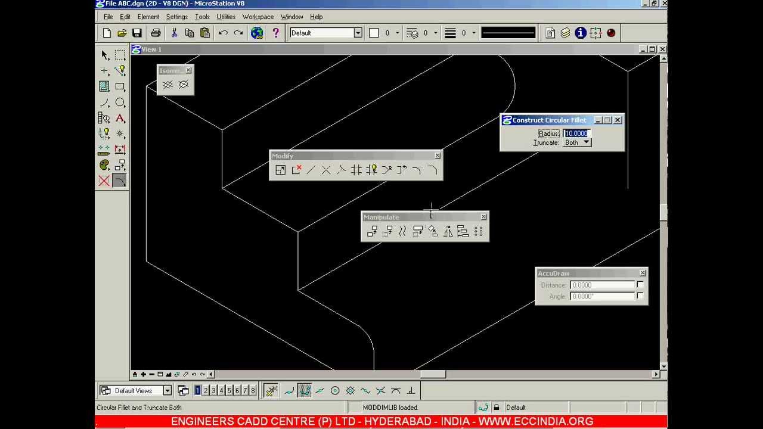This screenshot has width=763, height=429.
Task: Select the Dimension tool in main toolbox
Action: (120, 150)
